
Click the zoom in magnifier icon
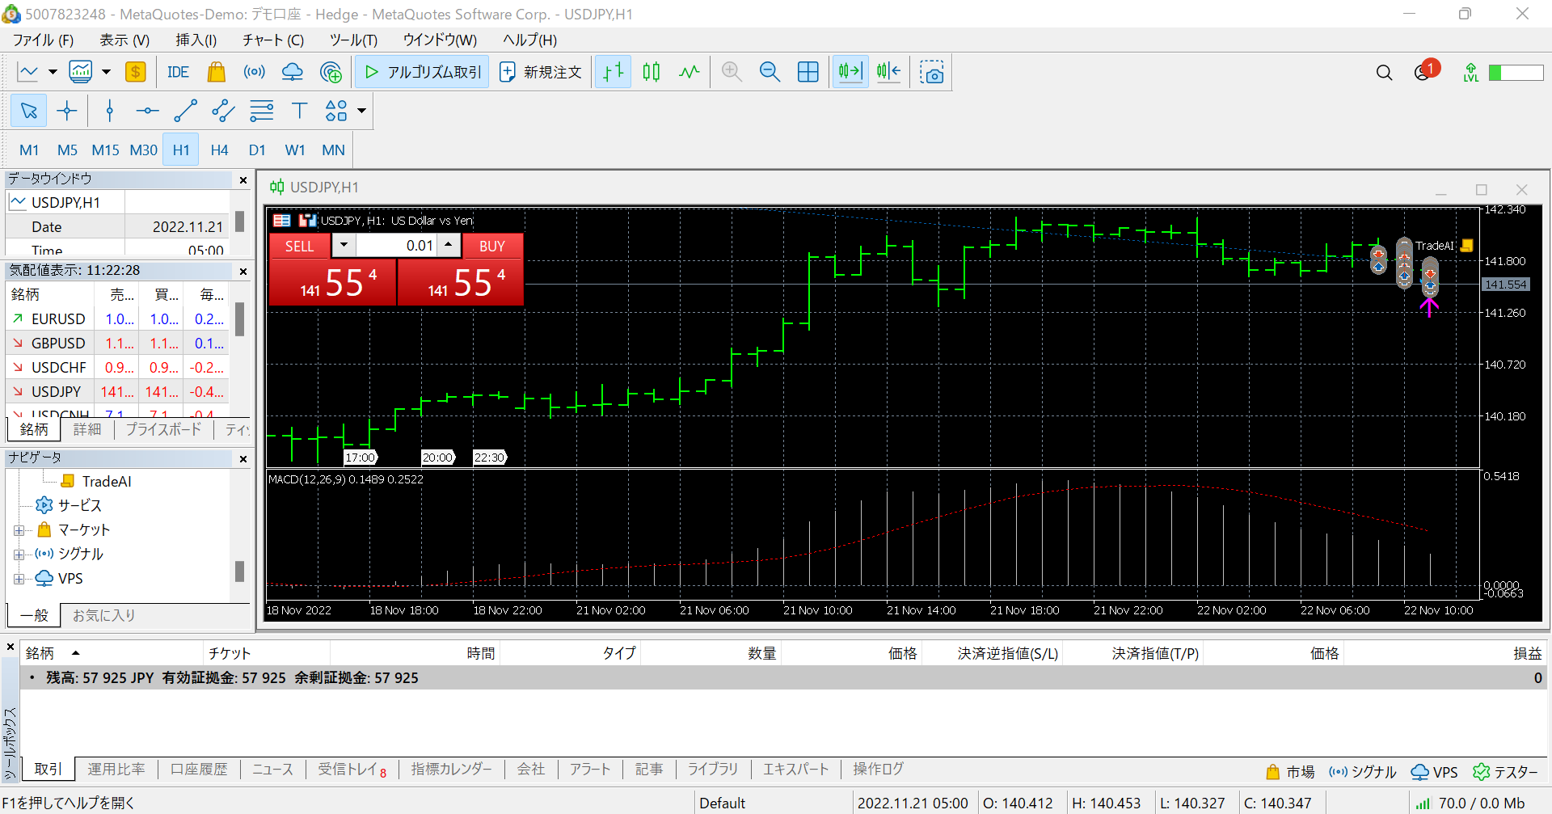[x=732, y=72]
